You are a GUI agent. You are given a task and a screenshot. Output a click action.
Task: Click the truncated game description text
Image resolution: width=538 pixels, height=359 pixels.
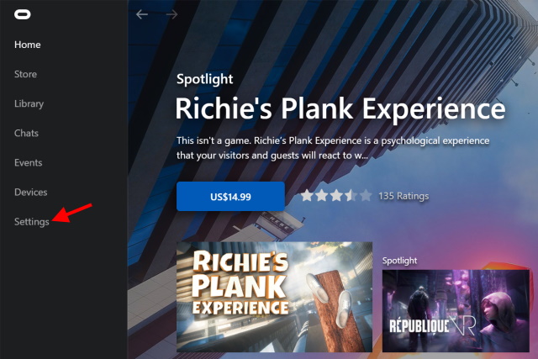333,148
